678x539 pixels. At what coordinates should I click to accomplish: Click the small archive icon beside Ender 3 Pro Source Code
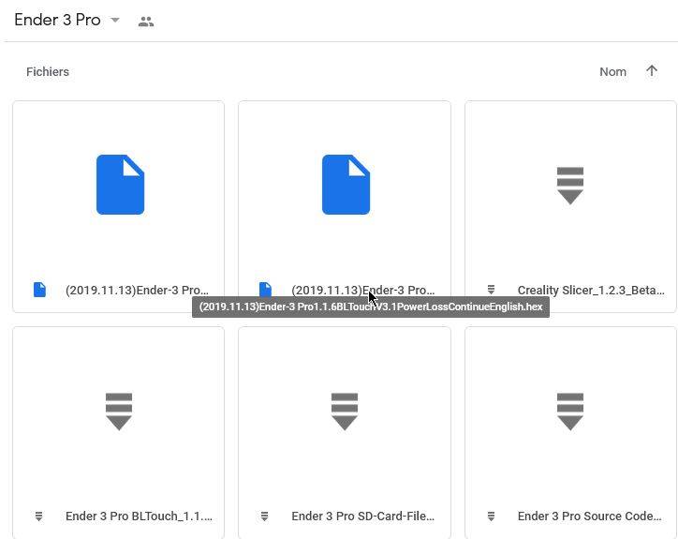click(x=491, y=516)
